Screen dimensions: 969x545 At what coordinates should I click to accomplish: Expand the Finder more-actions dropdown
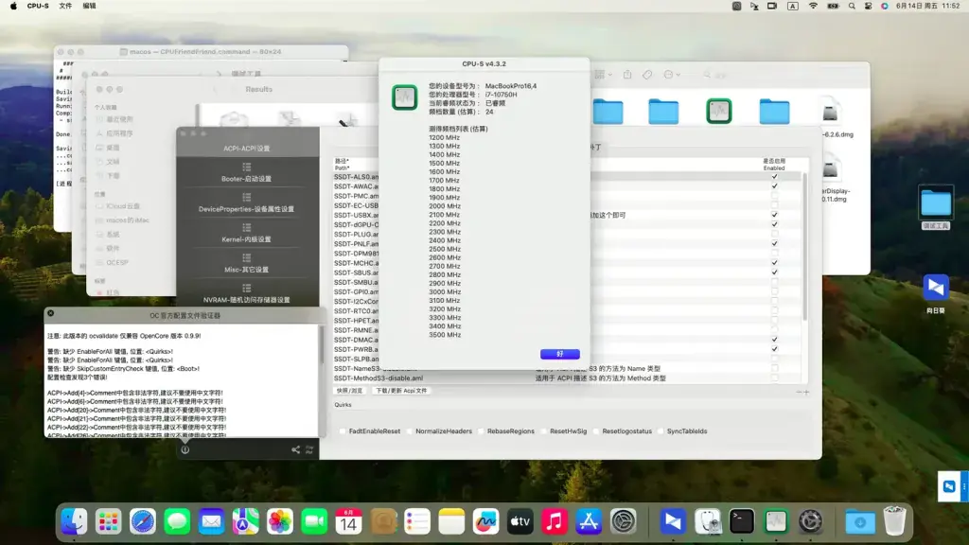coord(672,75)
